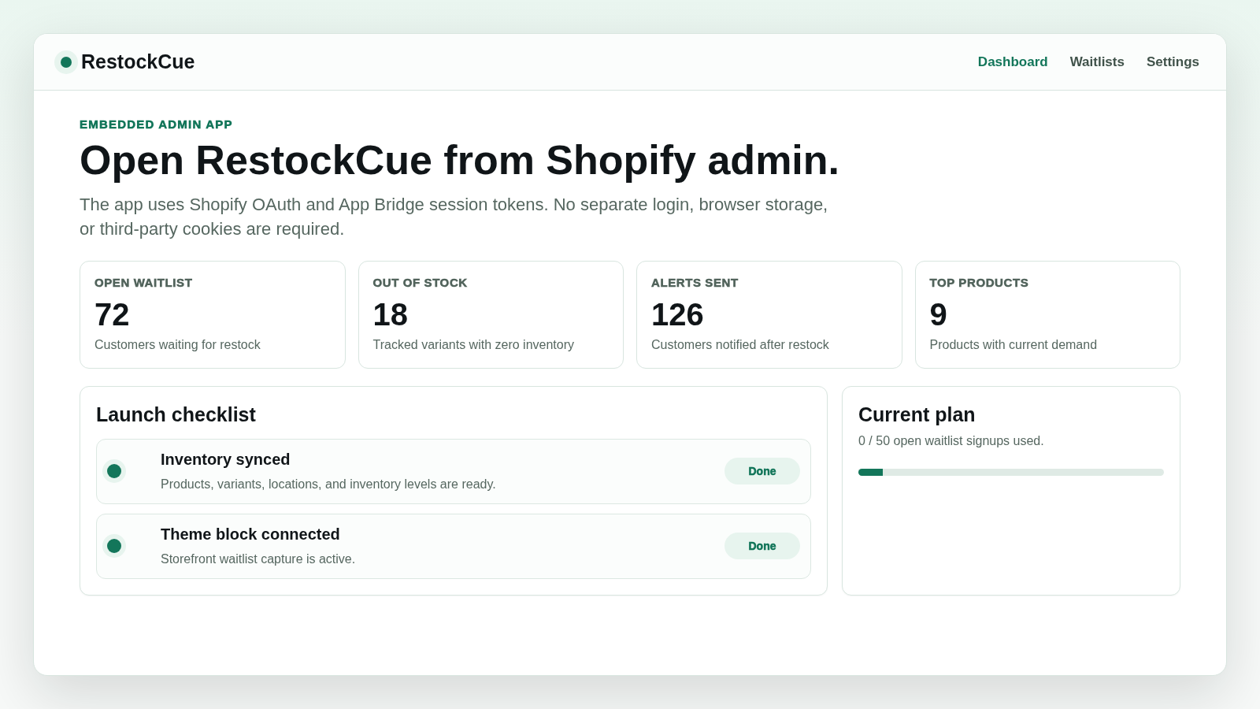Click the Launch checklist heading
Screen dimensions: 1260x709
[176, 414]
